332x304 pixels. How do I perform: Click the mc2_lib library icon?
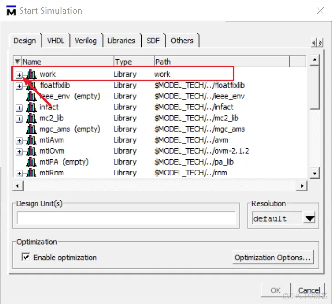pyautogui.click(x=32, y=119)
